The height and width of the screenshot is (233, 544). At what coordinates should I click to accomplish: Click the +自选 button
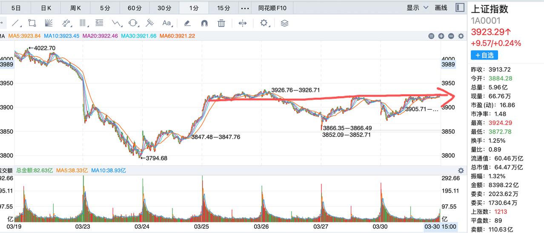click(484, 55)
